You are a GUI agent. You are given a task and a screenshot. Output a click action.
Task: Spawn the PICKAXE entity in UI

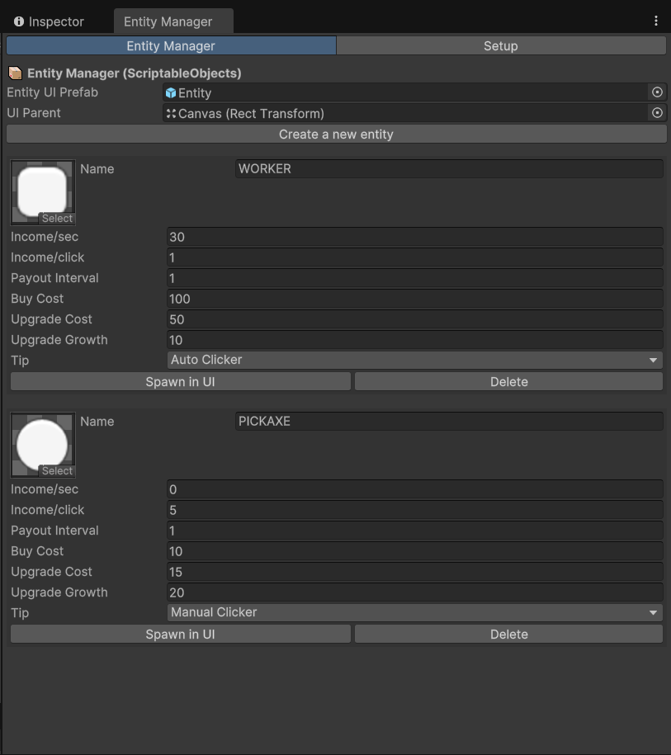point(180,635)
